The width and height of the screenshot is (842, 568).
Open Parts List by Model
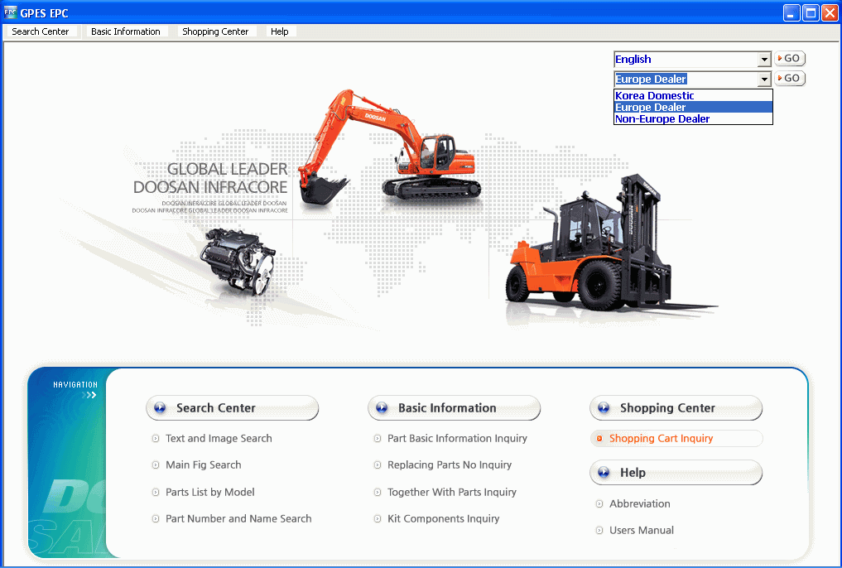210,493
